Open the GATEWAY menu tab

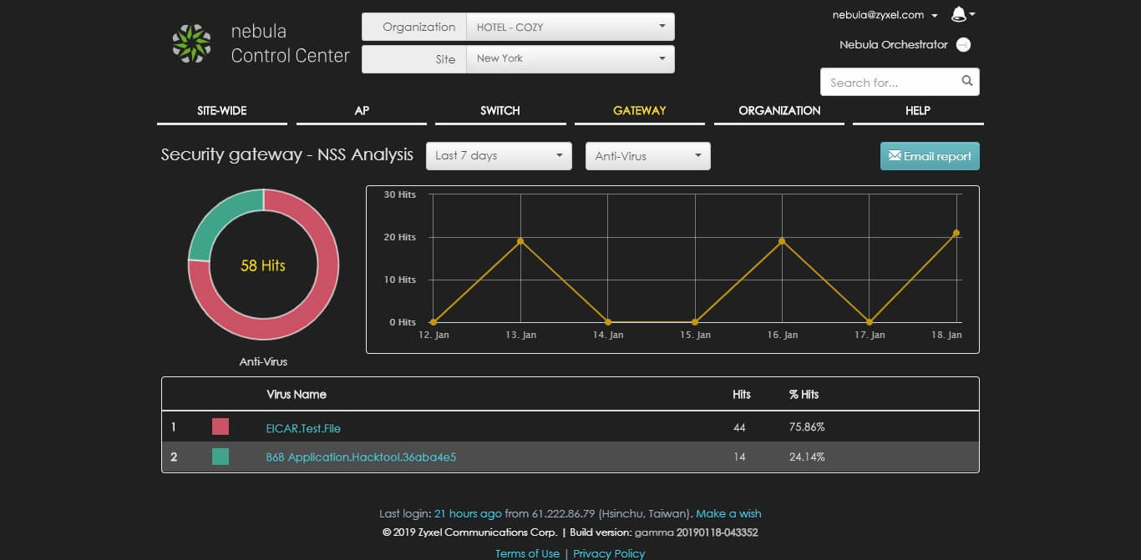pyautogui.click(x=639, y=111)
